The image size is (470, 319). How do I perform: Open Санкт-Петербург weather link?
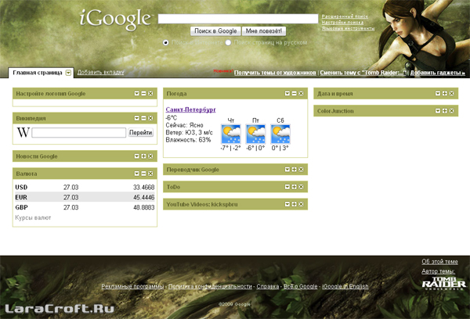(x=190, y=109)
